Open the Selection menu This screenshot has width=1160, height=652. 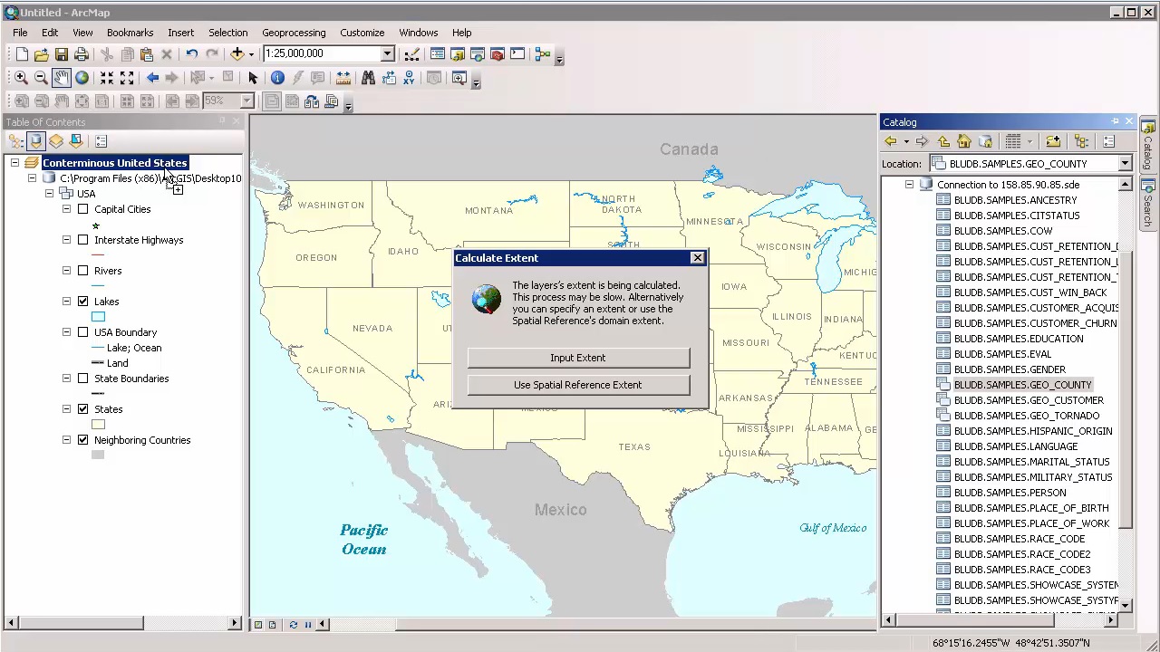[227, 33]
